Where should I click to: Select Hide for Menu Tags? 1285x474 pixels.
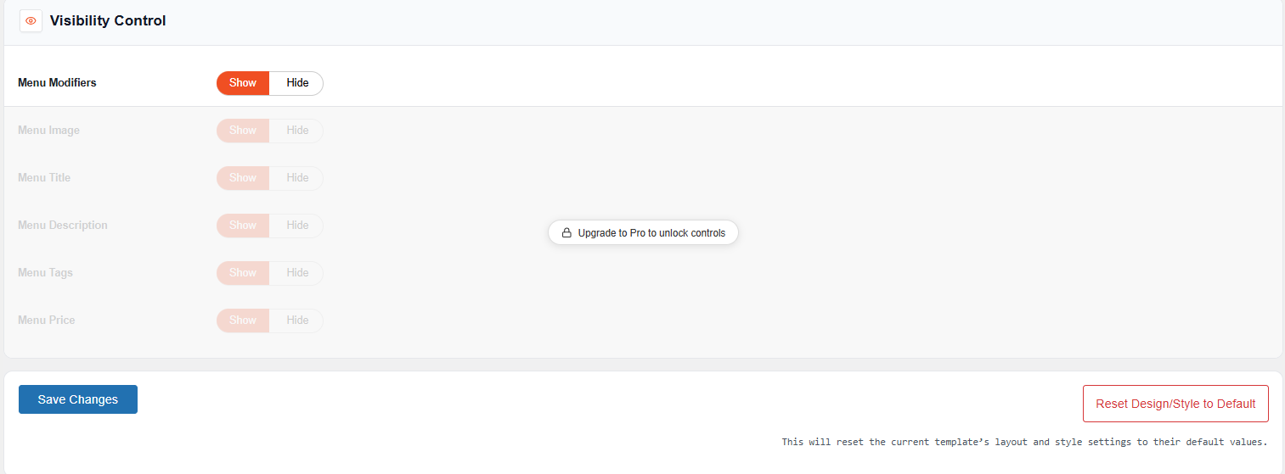pos(297,273)
